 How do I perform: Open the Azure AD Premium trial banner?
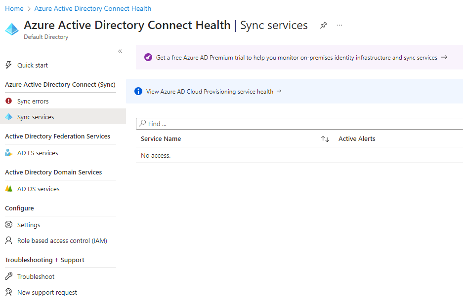[296, 58]
